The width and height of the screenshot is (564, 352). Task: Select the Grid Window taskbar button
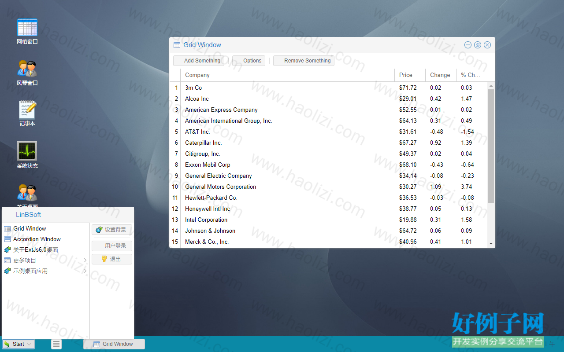click(114, 344)
